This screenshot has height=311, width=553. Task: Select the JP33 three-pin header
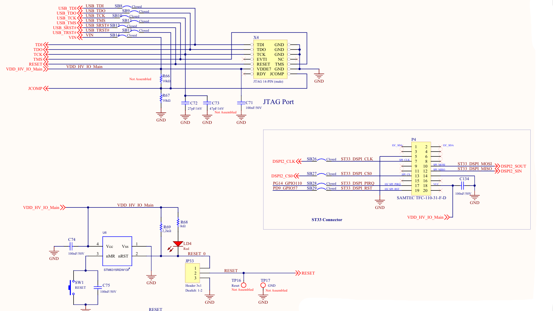tap(193, 273)
